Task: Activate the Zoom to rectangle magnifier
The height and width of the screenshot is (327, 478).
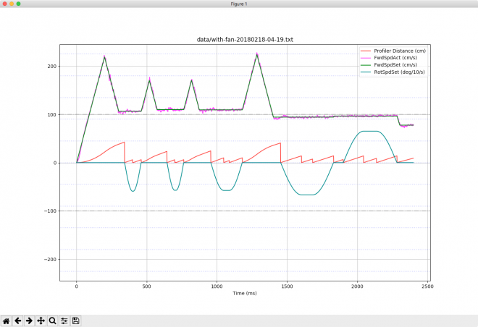Action: pos(53,320)
